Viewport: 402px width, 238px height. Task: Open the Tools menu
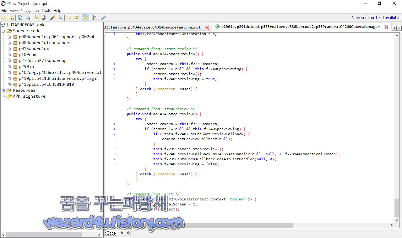point(46,10)
